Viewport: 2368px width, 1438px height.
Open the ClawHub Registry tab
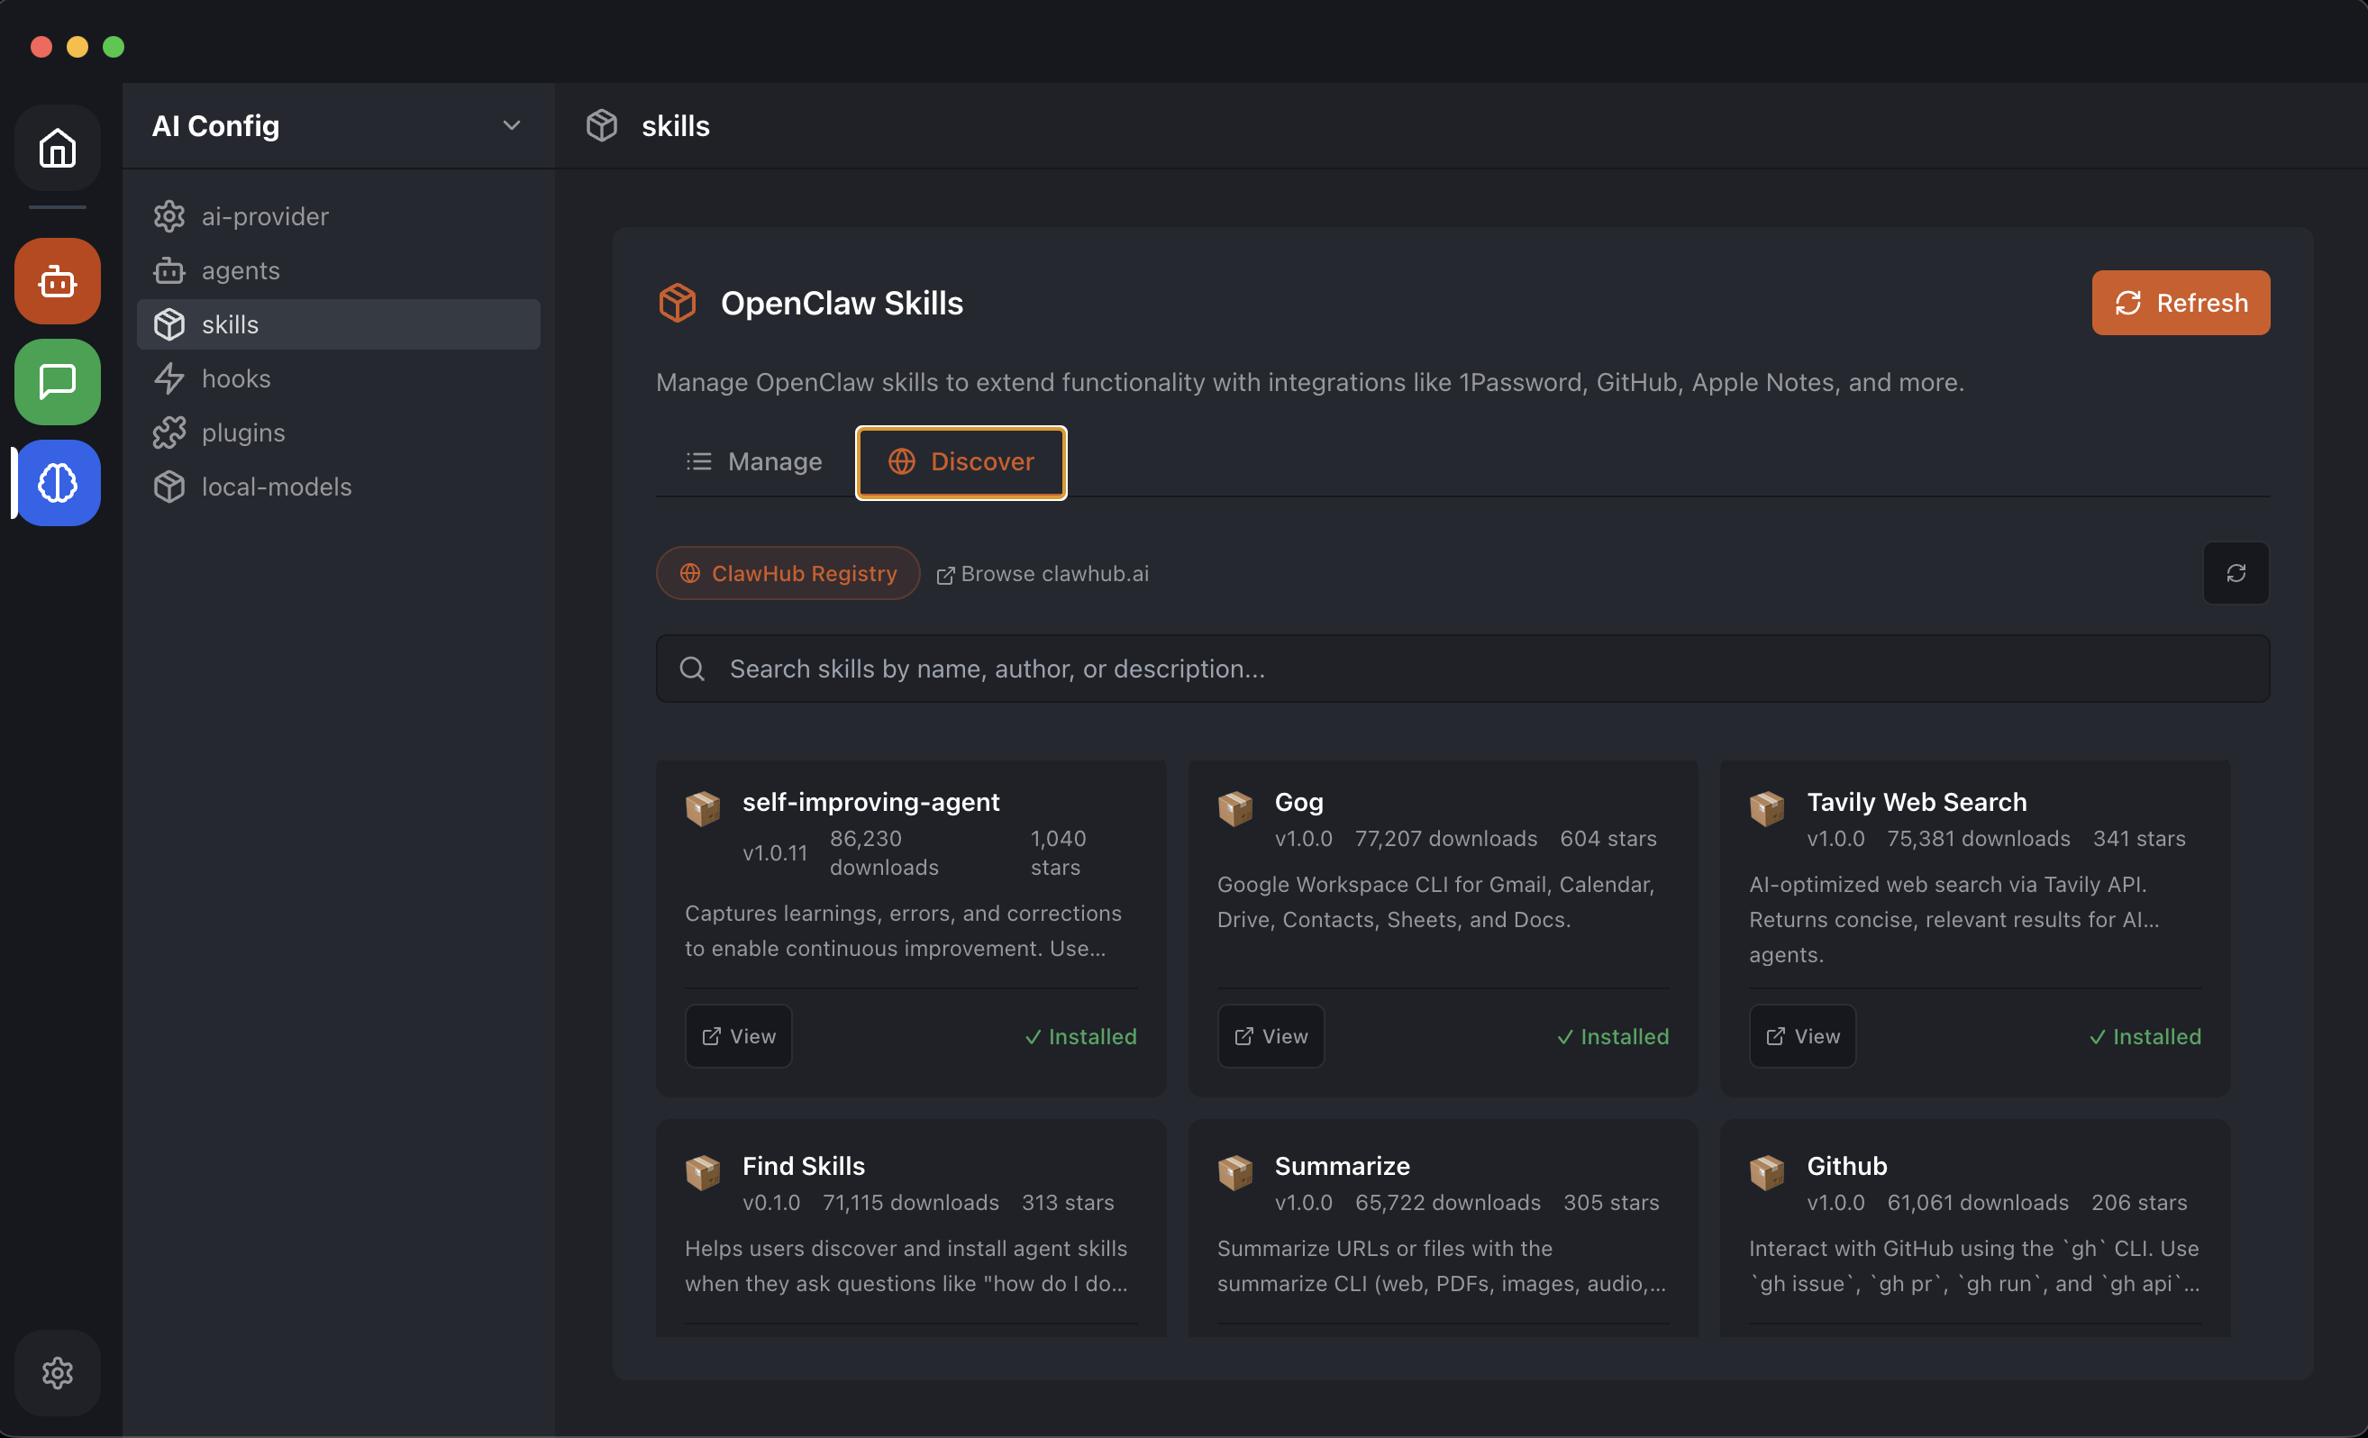788,573
